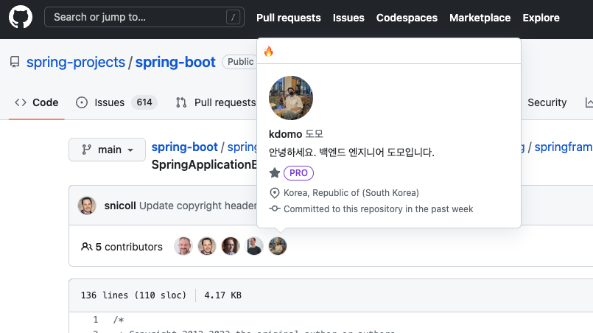
Task: Open fifth contributor avatar below hovercard
Action: point(278,246)
